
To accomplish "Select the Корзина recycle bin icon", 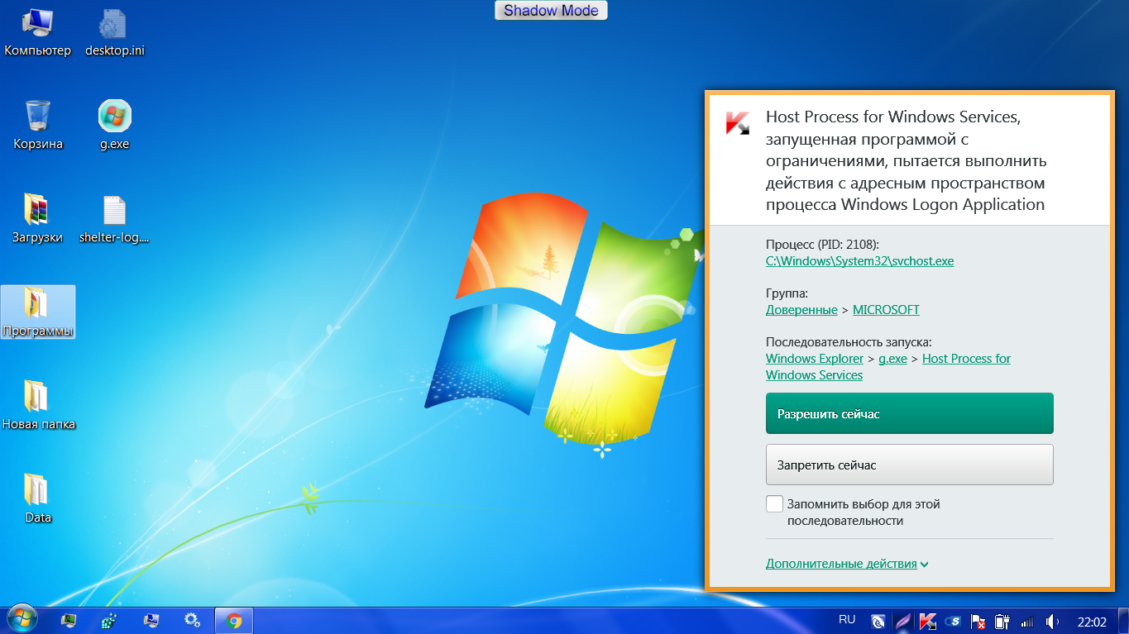I will [38, 126].
